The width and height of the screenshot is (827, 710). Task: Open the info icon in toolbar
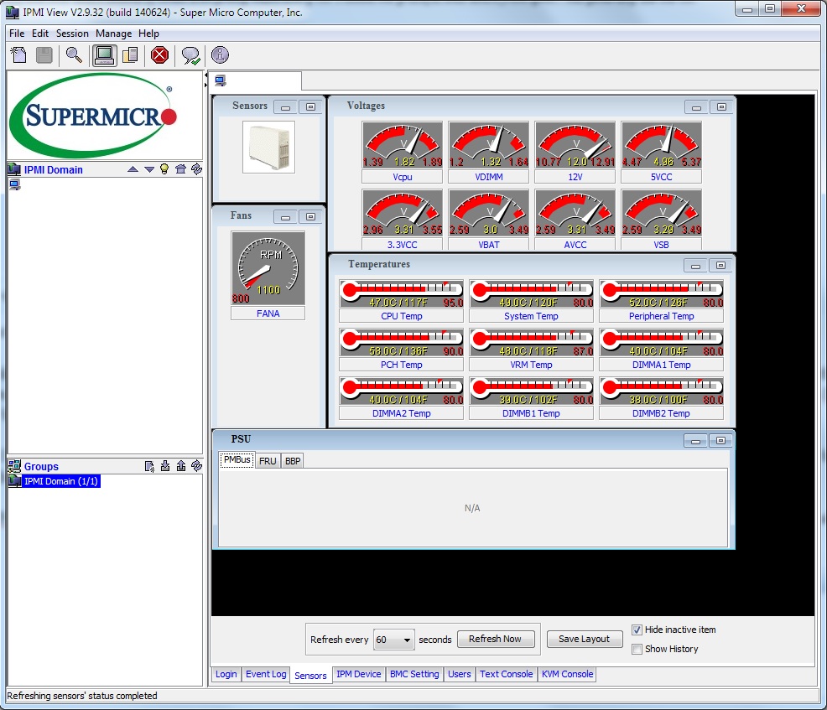220,55
